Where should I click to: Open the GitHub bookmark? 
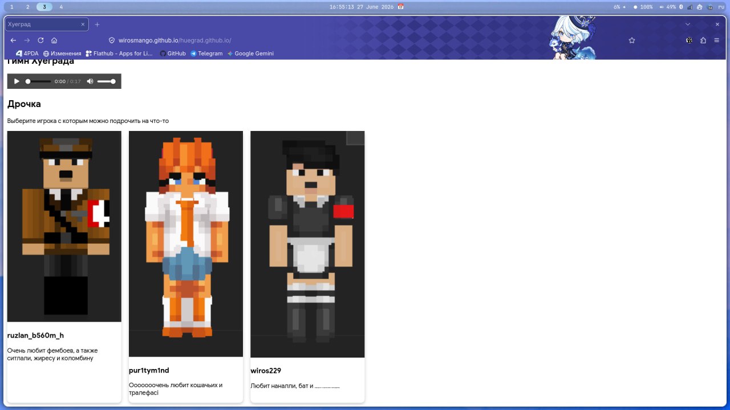[x=172, y=54]
